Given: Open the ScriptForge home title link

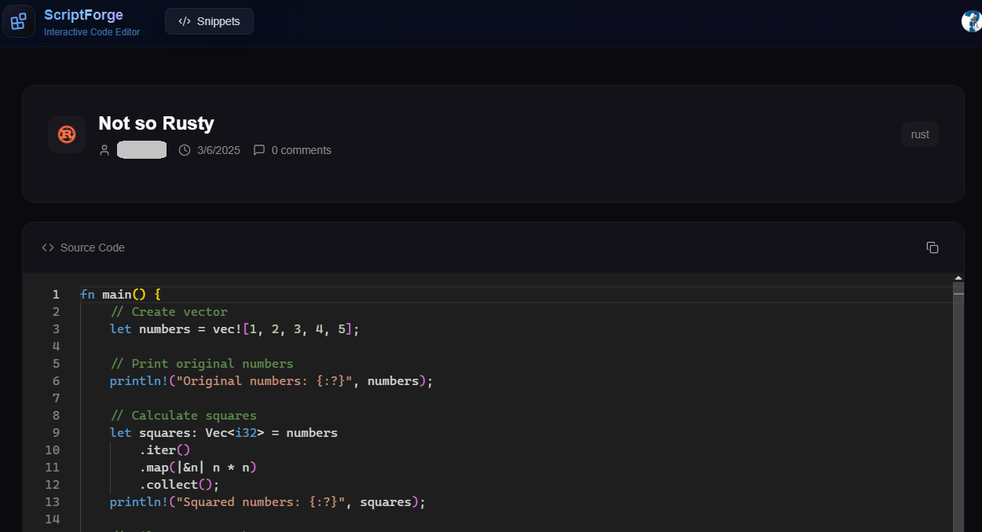Looking at the screenshot, I should pos(83,15).
